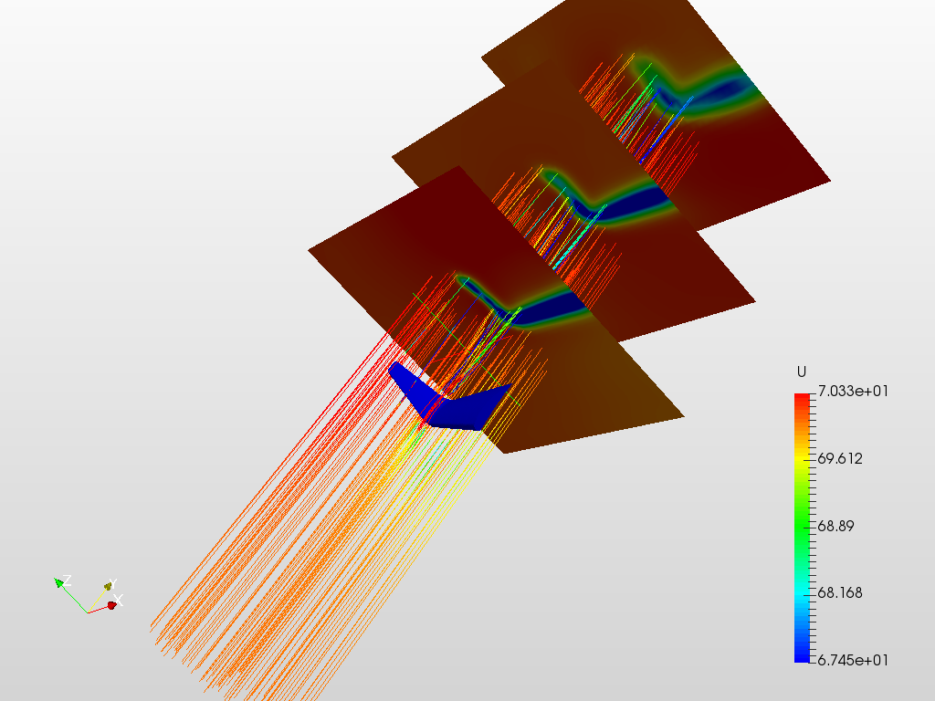
Task: Click the yellow Y axis arrow
Action: [x=108, y=586]
